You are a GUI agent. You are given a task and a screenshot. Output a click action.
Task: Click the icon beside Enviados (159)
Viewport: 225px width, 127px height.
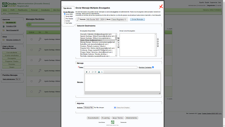pyautogui.click(x=4, y=26)
